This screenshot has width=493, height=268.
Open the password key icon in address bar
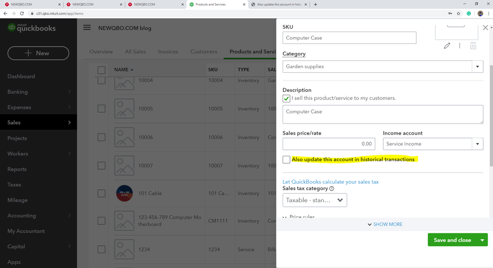(x=450, y=13)
